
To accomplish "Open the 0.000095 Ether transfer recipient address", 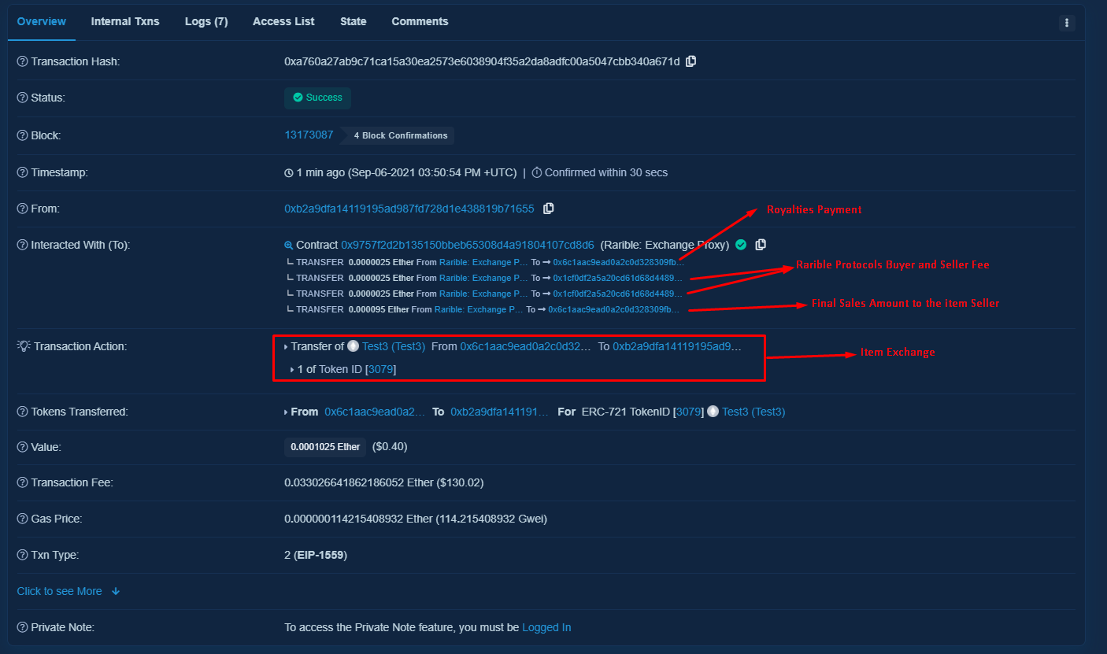I will [614, 309].
